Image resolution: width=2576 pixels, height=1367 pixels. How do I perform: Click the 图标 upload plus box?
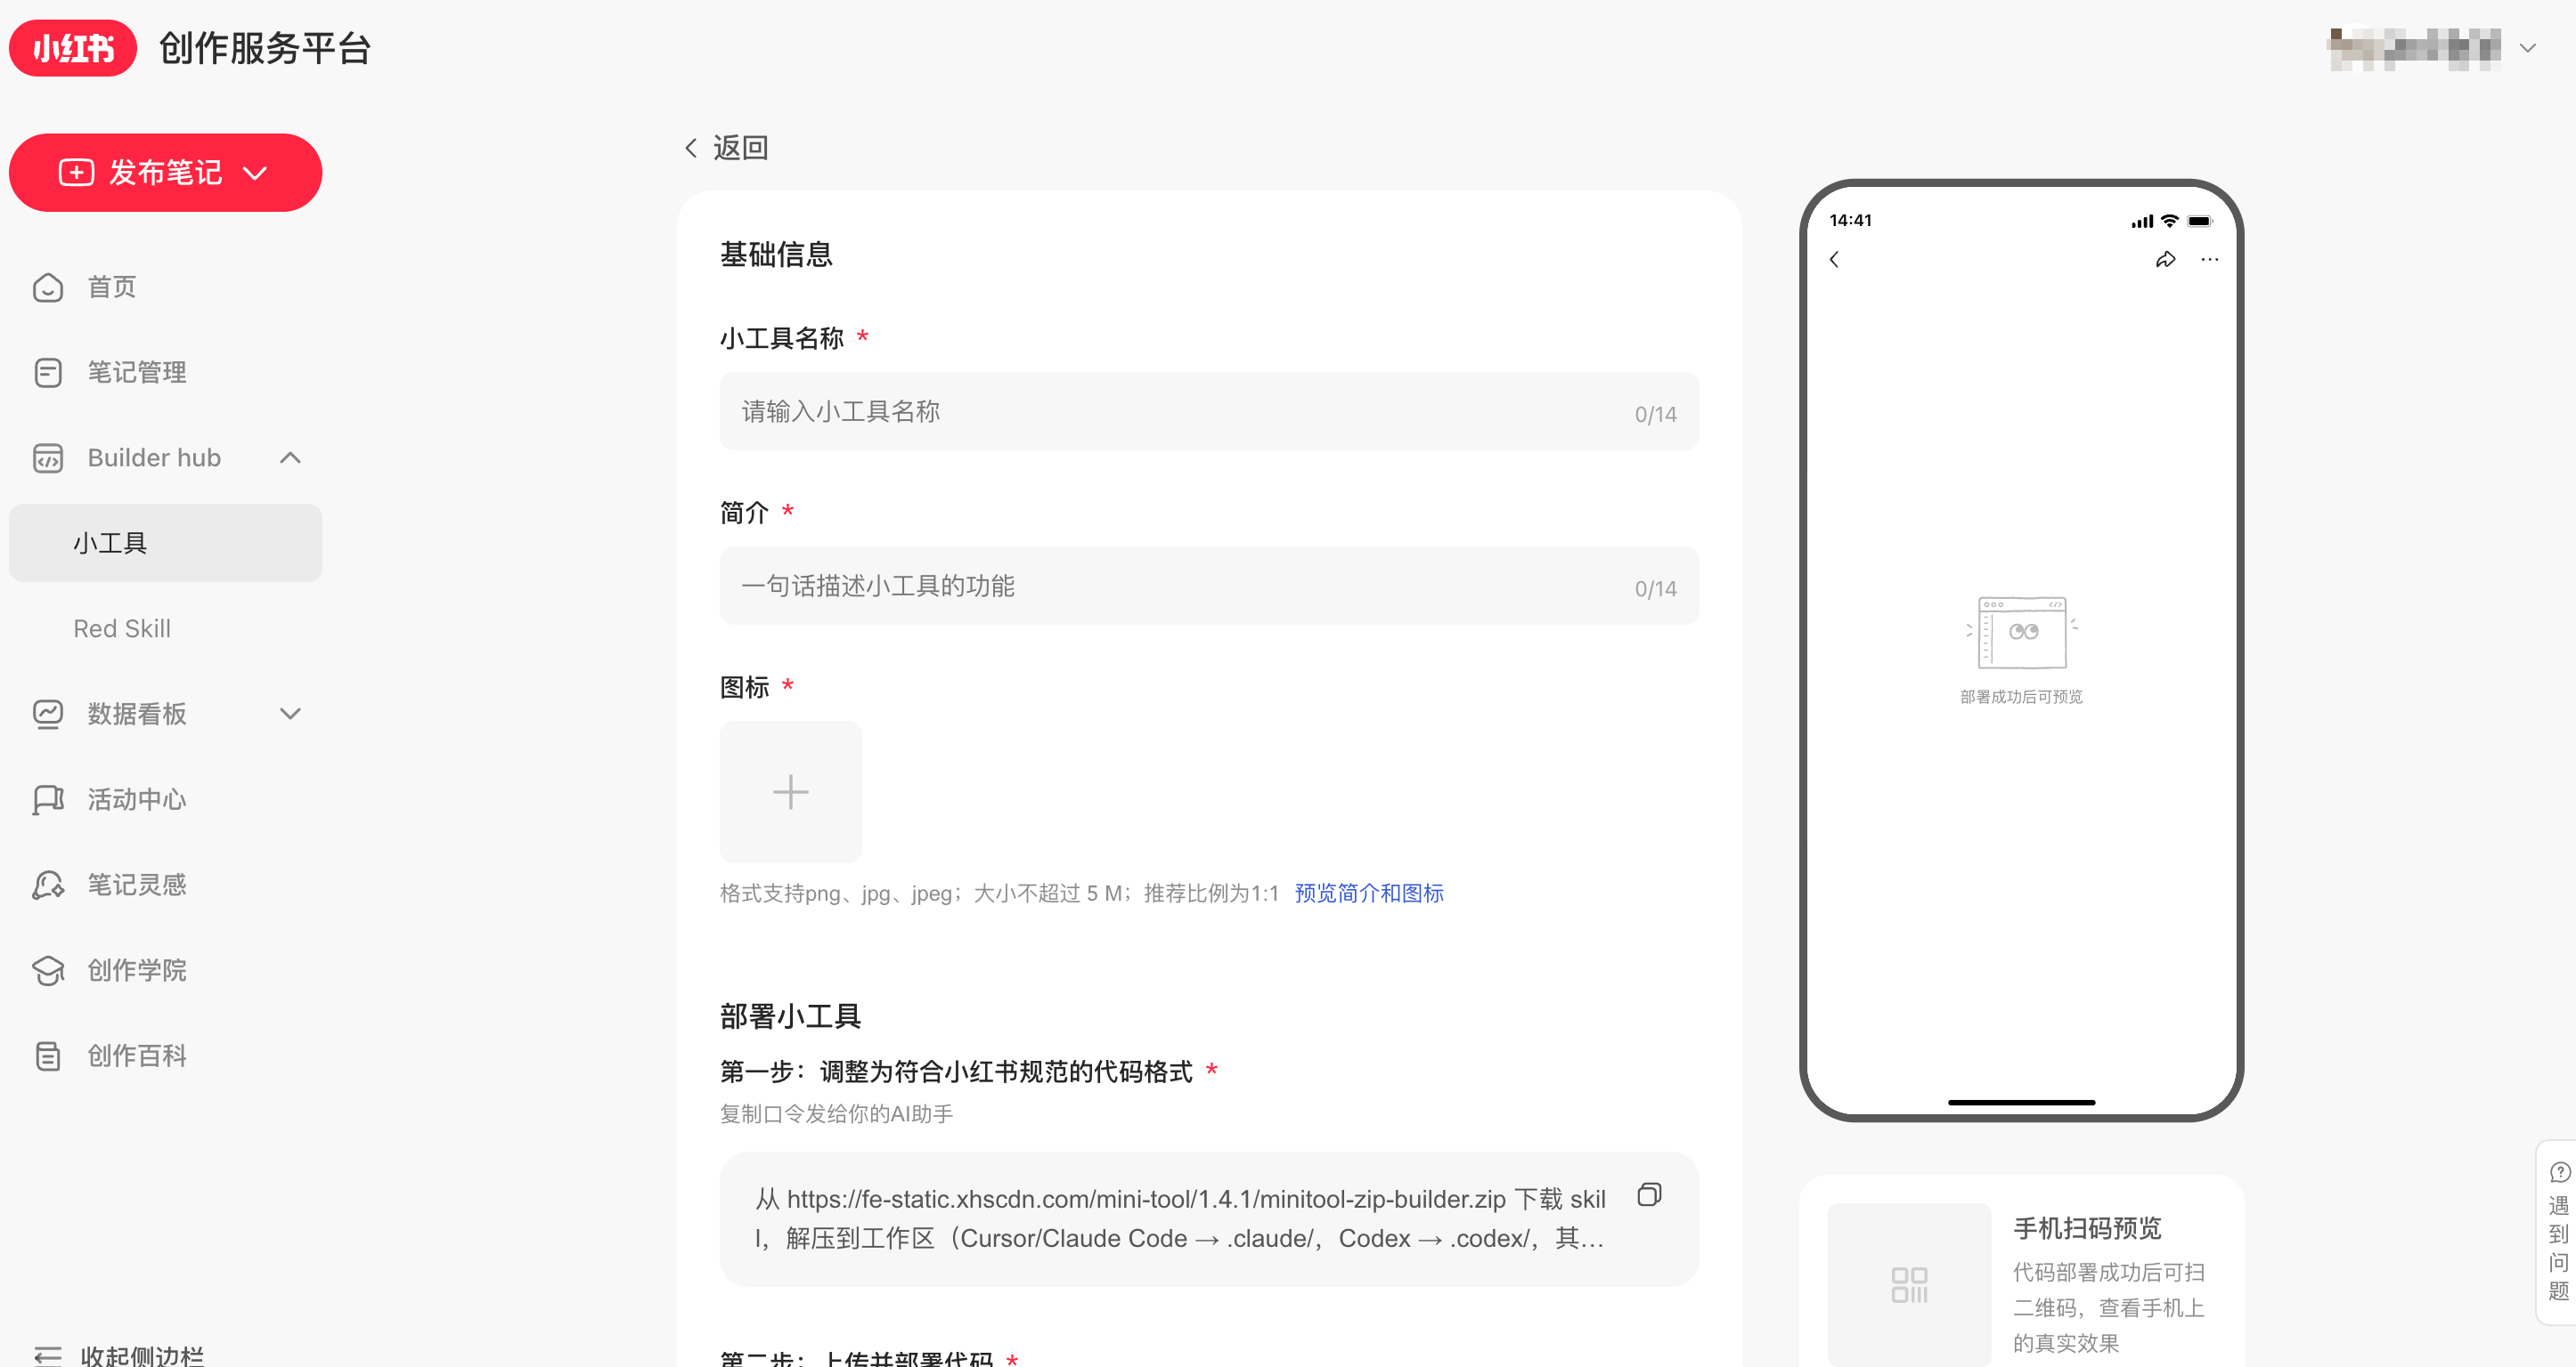click(790, 792)
